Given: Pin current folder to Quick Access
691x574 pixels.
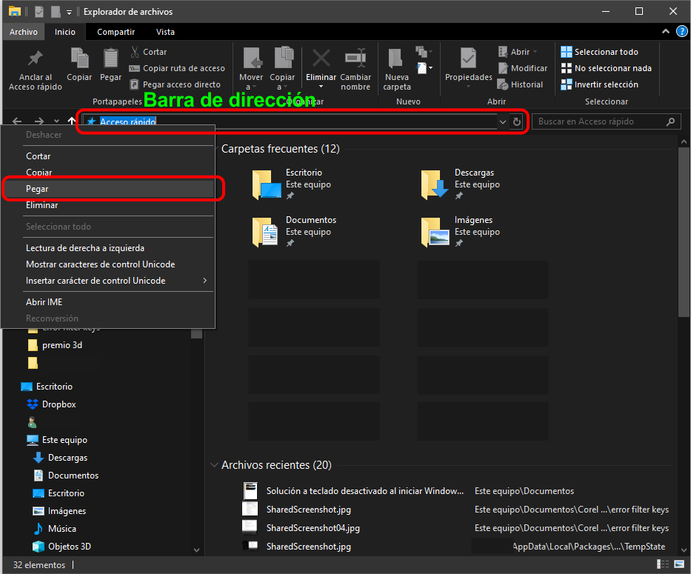Looking at the screenshot, I should click(x=35, y=65).
